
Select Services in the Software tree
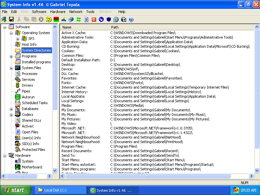[x=28, y=79]
